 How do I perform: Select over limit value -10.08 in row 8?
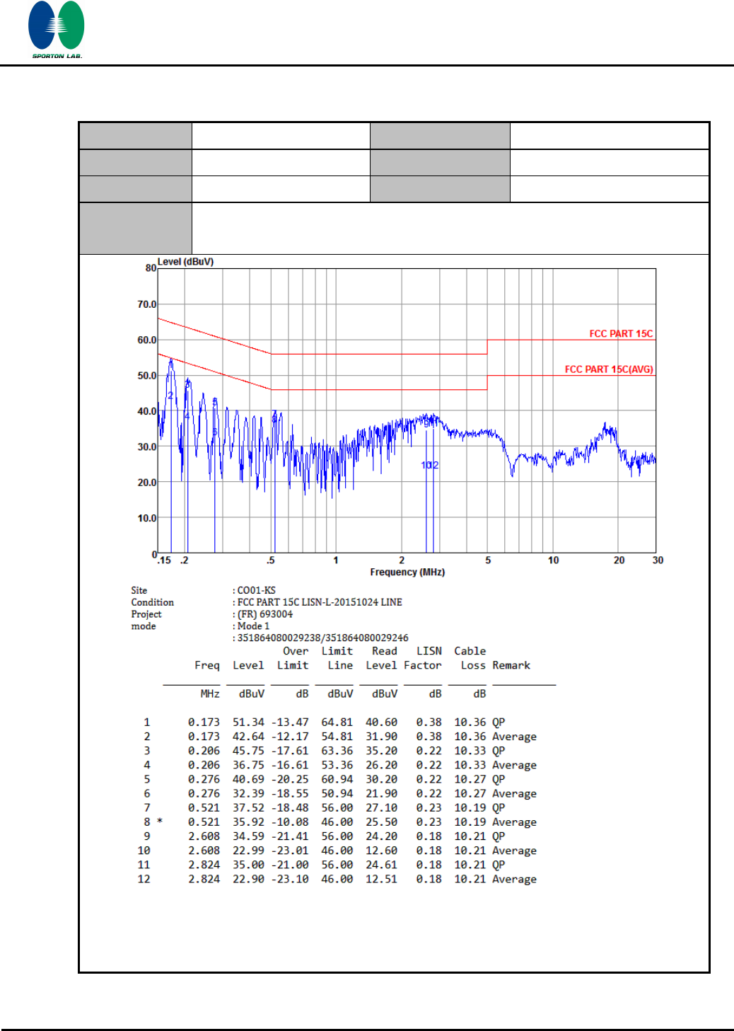[290, 822]
